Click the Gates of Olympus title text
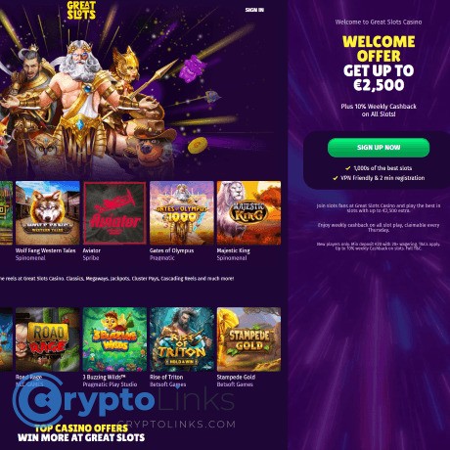This screenshot has height=450, width=450. [x=171, y=250]
